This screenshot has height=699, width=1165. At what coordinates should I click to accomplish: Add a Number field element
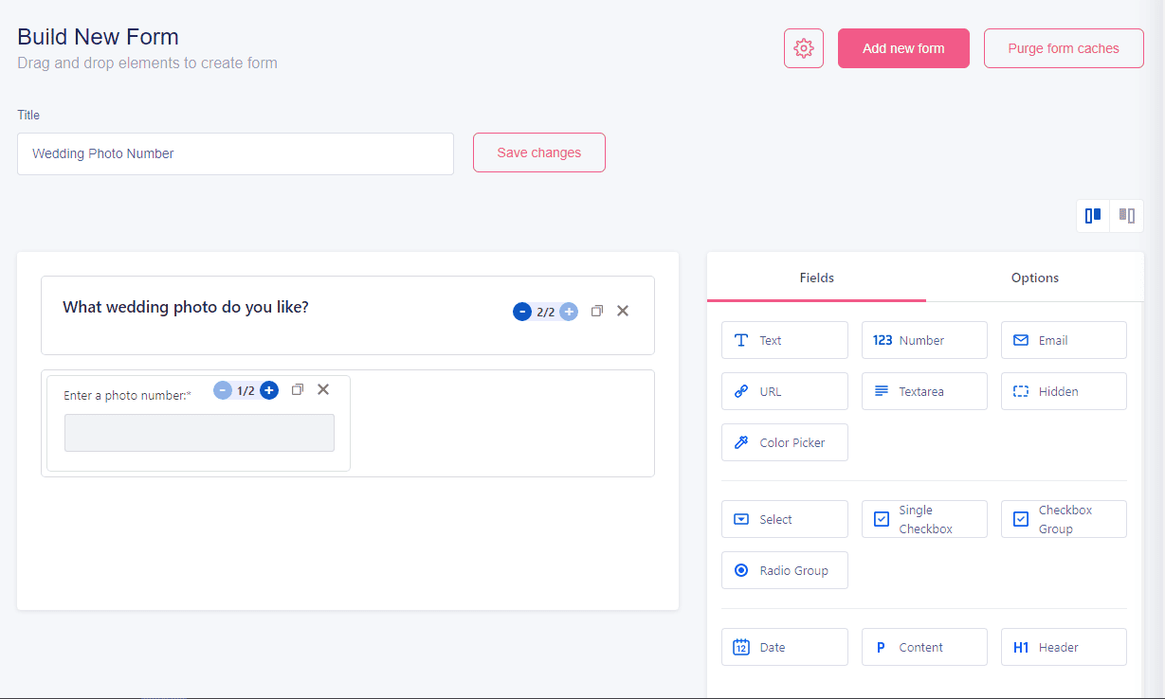coord(924,340)
